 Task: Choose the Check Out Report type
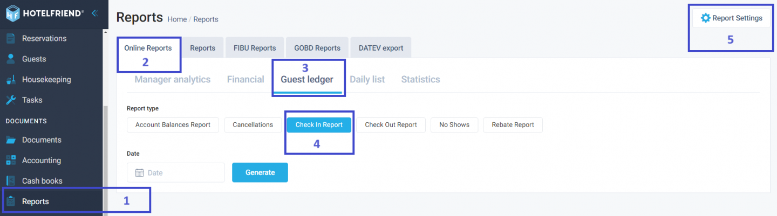[x=391, y=124]
